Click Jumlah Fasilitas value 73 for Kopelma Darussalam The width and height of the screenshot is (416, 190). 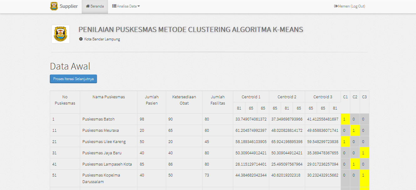click(x=207, y=175)
